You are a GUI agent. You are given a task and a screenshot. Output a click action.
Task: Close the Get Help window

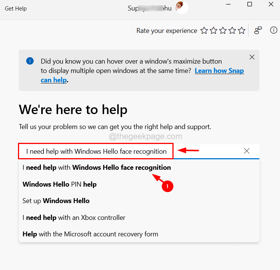click(x=271, y=4)
